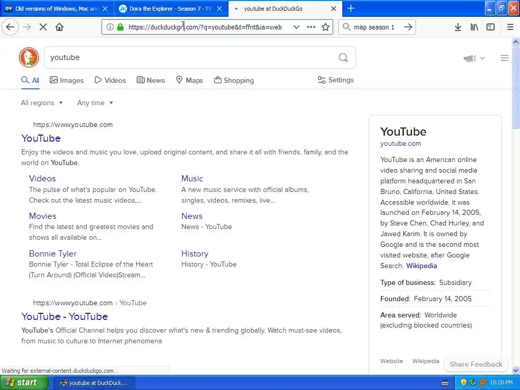Switch to Videos results
The width and height of the screenshot is (520, 390).
(110, 80)
